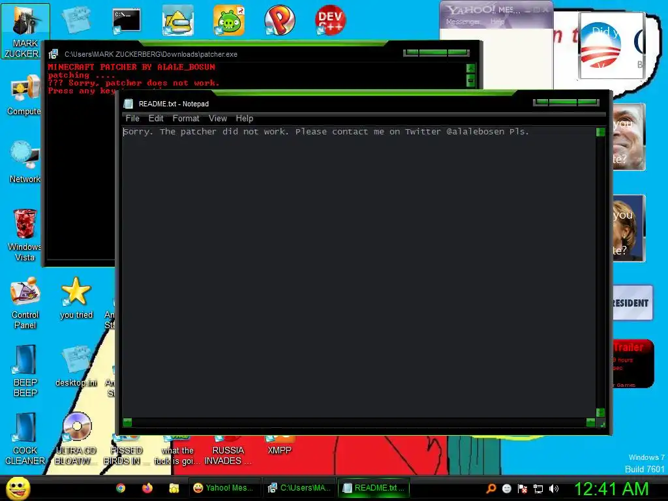Open the Network desktop icon
Image resolution: width=668 pixels, height=501 pixels.
pyautogui.click(x=25, y=162)
